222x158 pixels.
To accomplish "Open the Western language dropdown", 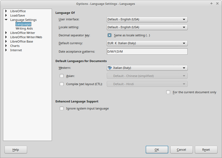I will (147, 68).
